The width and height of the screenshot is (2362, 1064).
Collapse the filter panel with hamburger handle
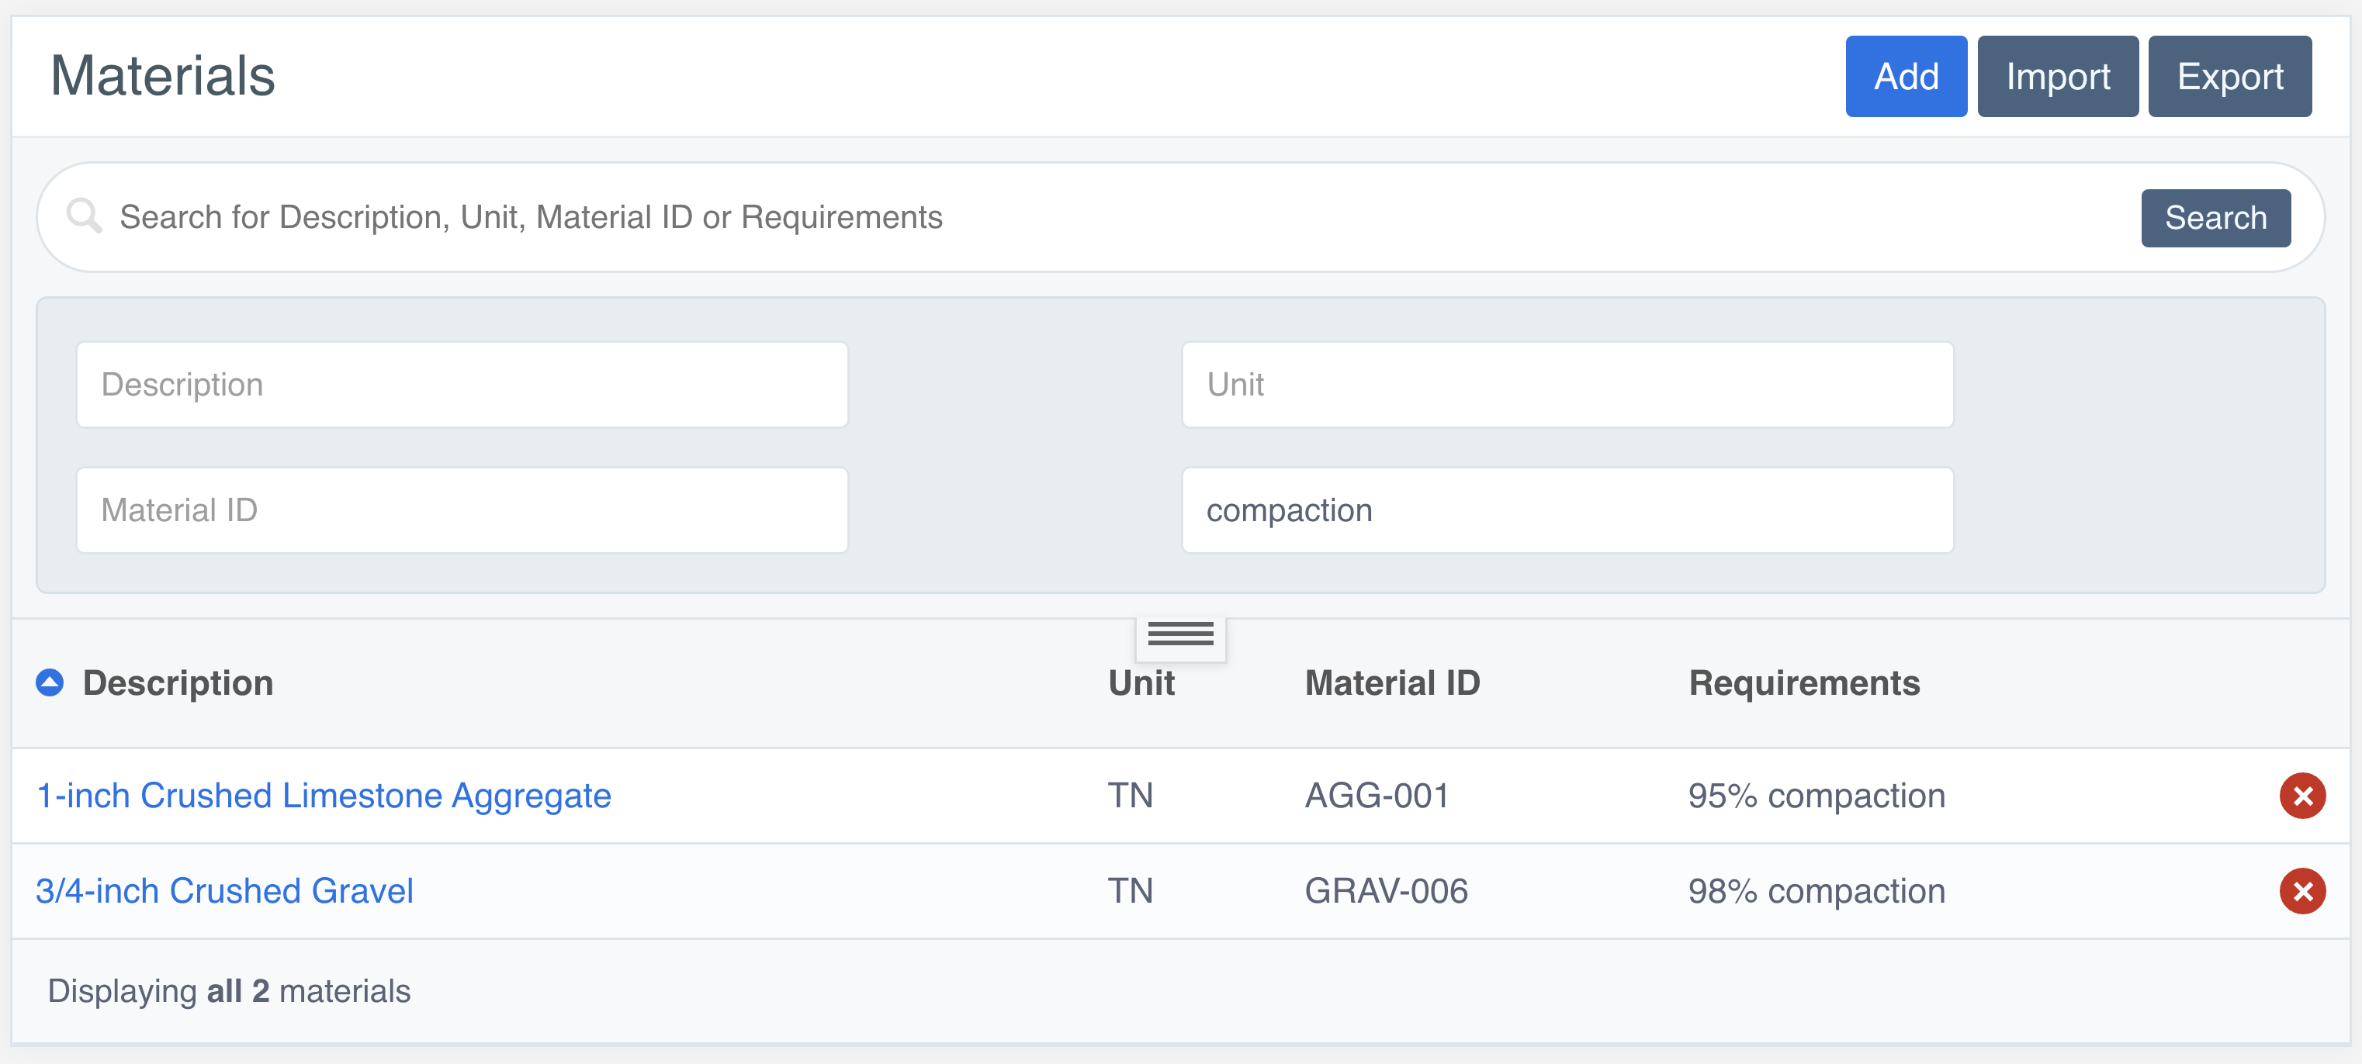click(1180, 634)
